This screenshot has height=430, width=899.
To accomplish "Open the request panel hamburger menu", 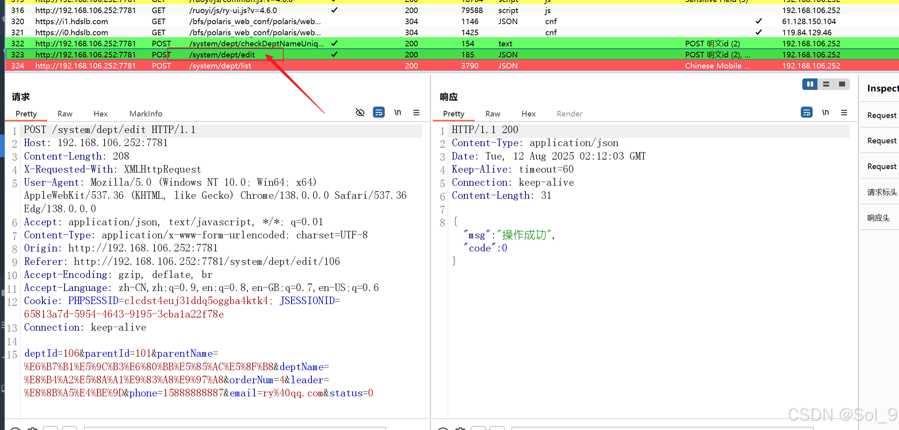I will (x=416, y=112).
